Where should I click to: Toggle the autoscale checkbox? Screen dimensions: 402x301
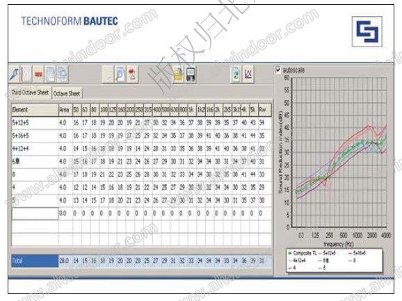278,70
